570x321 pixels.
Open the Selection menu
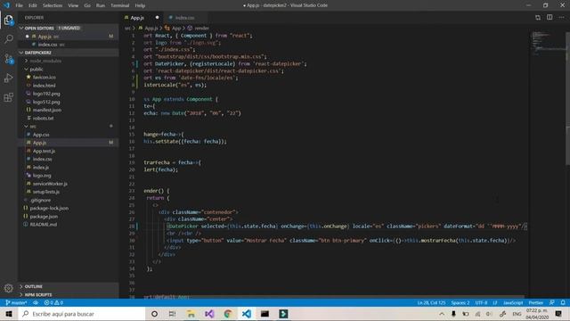pos(53,5)
